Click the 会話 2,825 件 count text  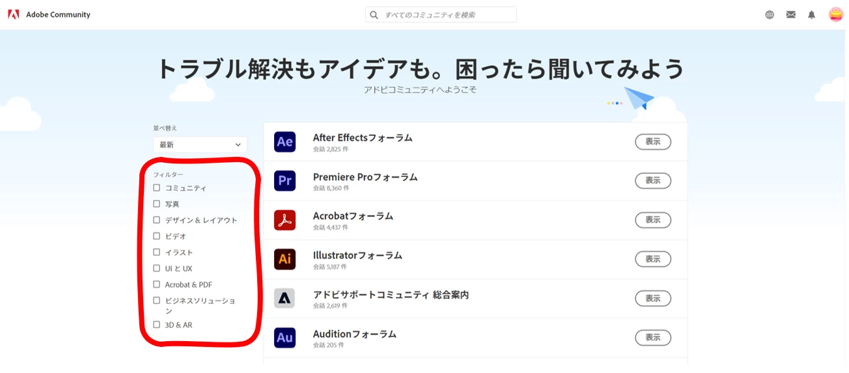pyautogui.click(x=331, y=149)
